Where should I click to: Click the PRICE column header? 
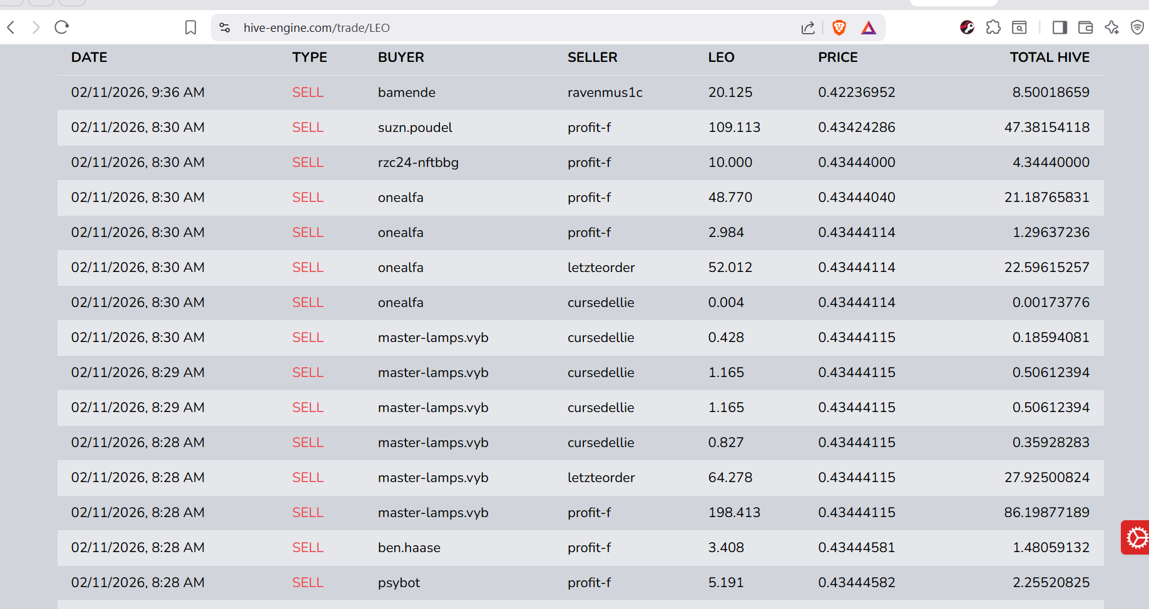837,58
